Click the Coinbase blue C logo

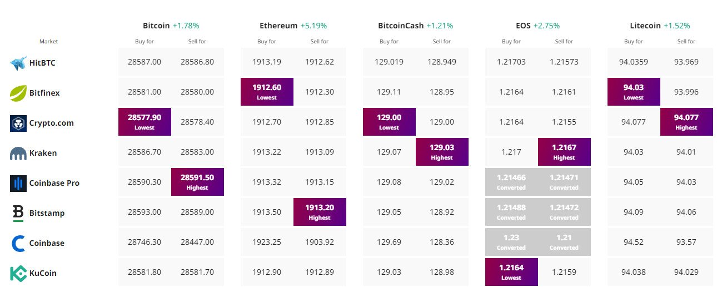point(18,243)
